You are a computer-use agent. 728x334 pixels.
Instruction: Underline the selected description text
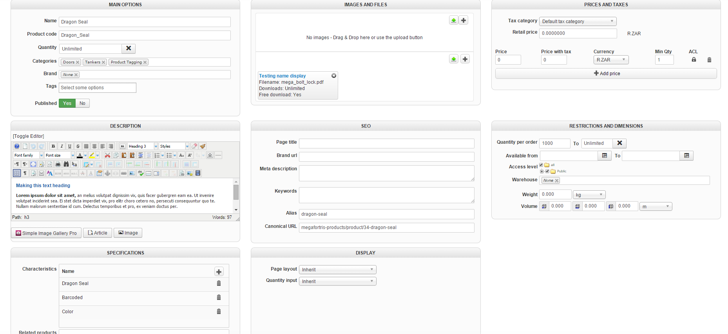pos(70,146)
